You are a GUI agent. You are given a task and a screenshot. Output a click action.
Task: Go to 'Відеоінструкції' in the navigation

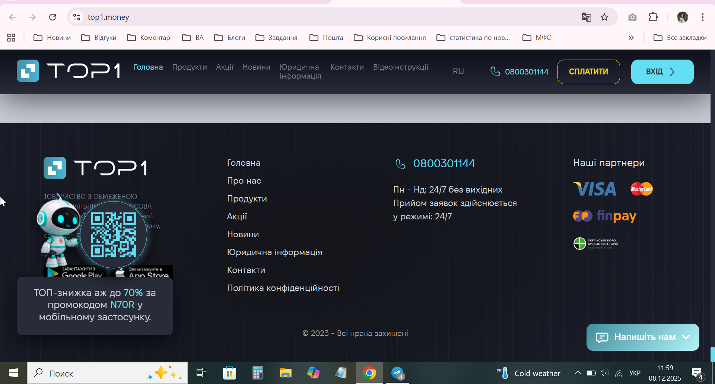pos(401,67)
